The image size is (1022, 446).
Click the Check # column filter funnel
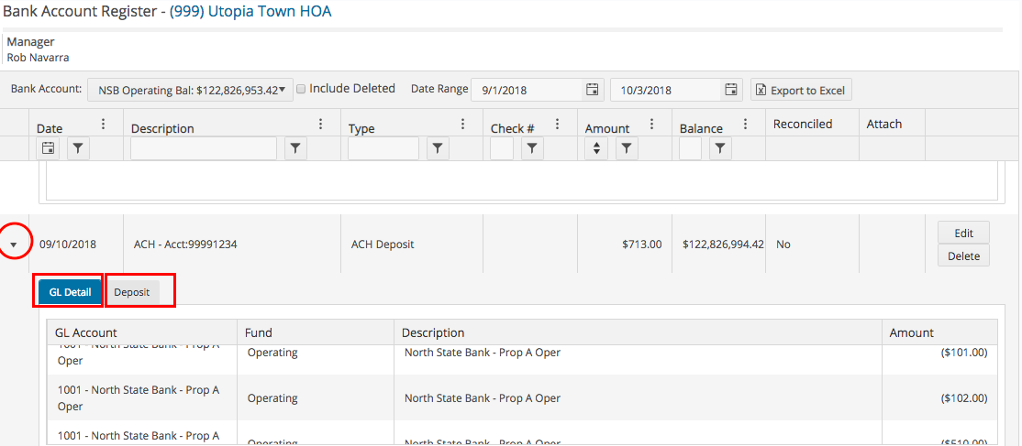532,149
